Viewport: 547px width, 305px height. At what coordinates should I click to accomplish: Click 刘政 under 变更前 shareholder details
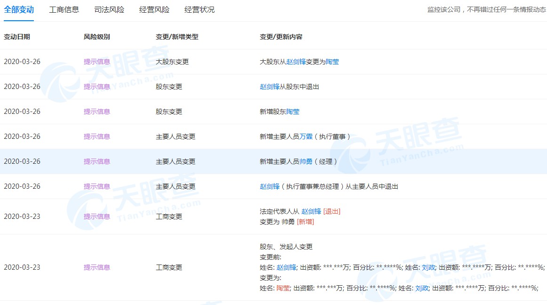click(x=428, y=267)
